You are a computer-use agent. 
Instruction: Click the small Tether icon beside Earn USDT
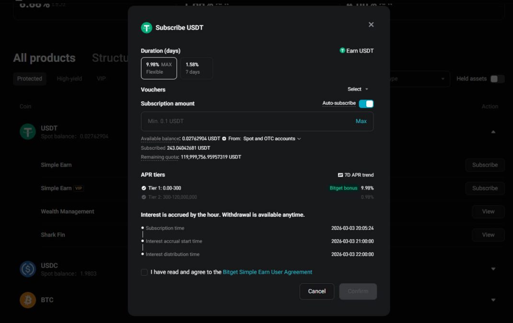[x=342, y=50]
